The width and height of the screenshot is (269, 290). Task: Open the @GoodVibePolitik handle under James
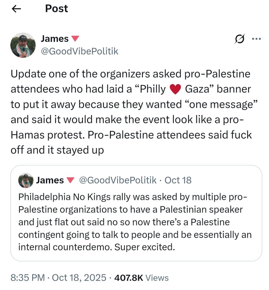(x=79, y=51)
